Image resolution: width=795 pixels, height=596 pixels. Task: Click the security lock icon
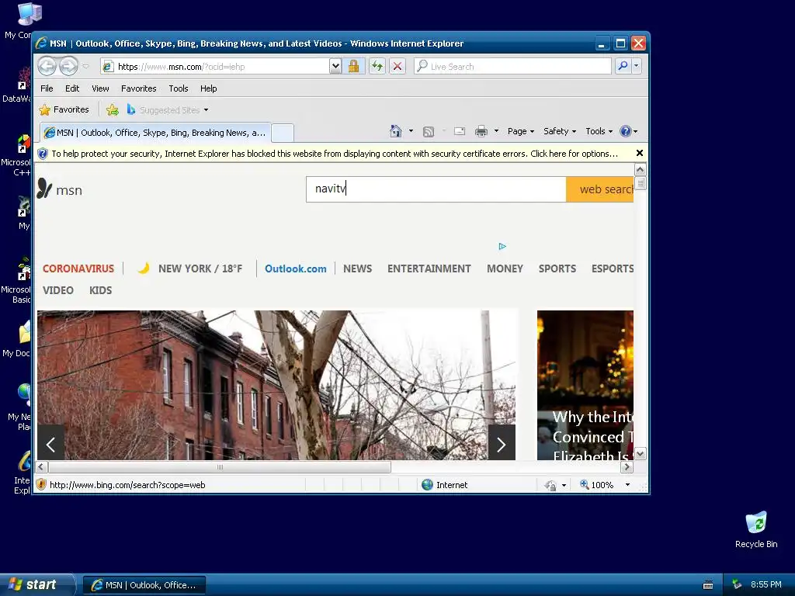pos(353,67)
